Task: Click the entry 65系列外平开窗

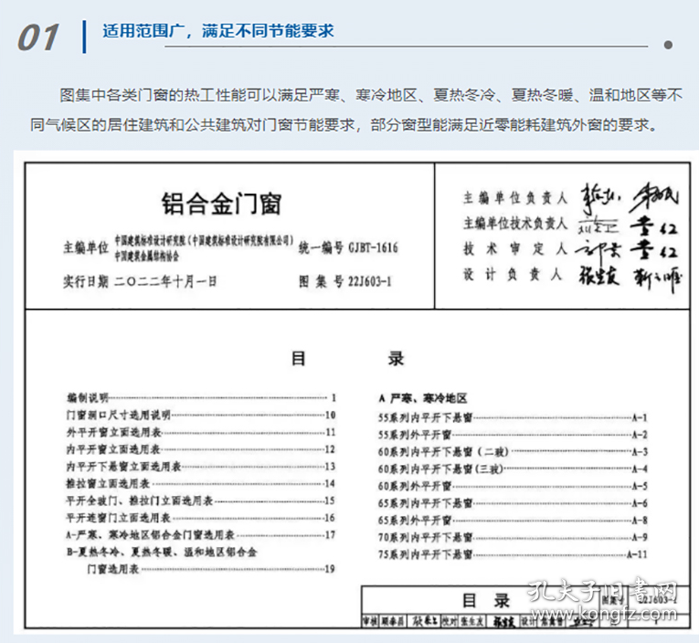Action: [x=513, y=521]
